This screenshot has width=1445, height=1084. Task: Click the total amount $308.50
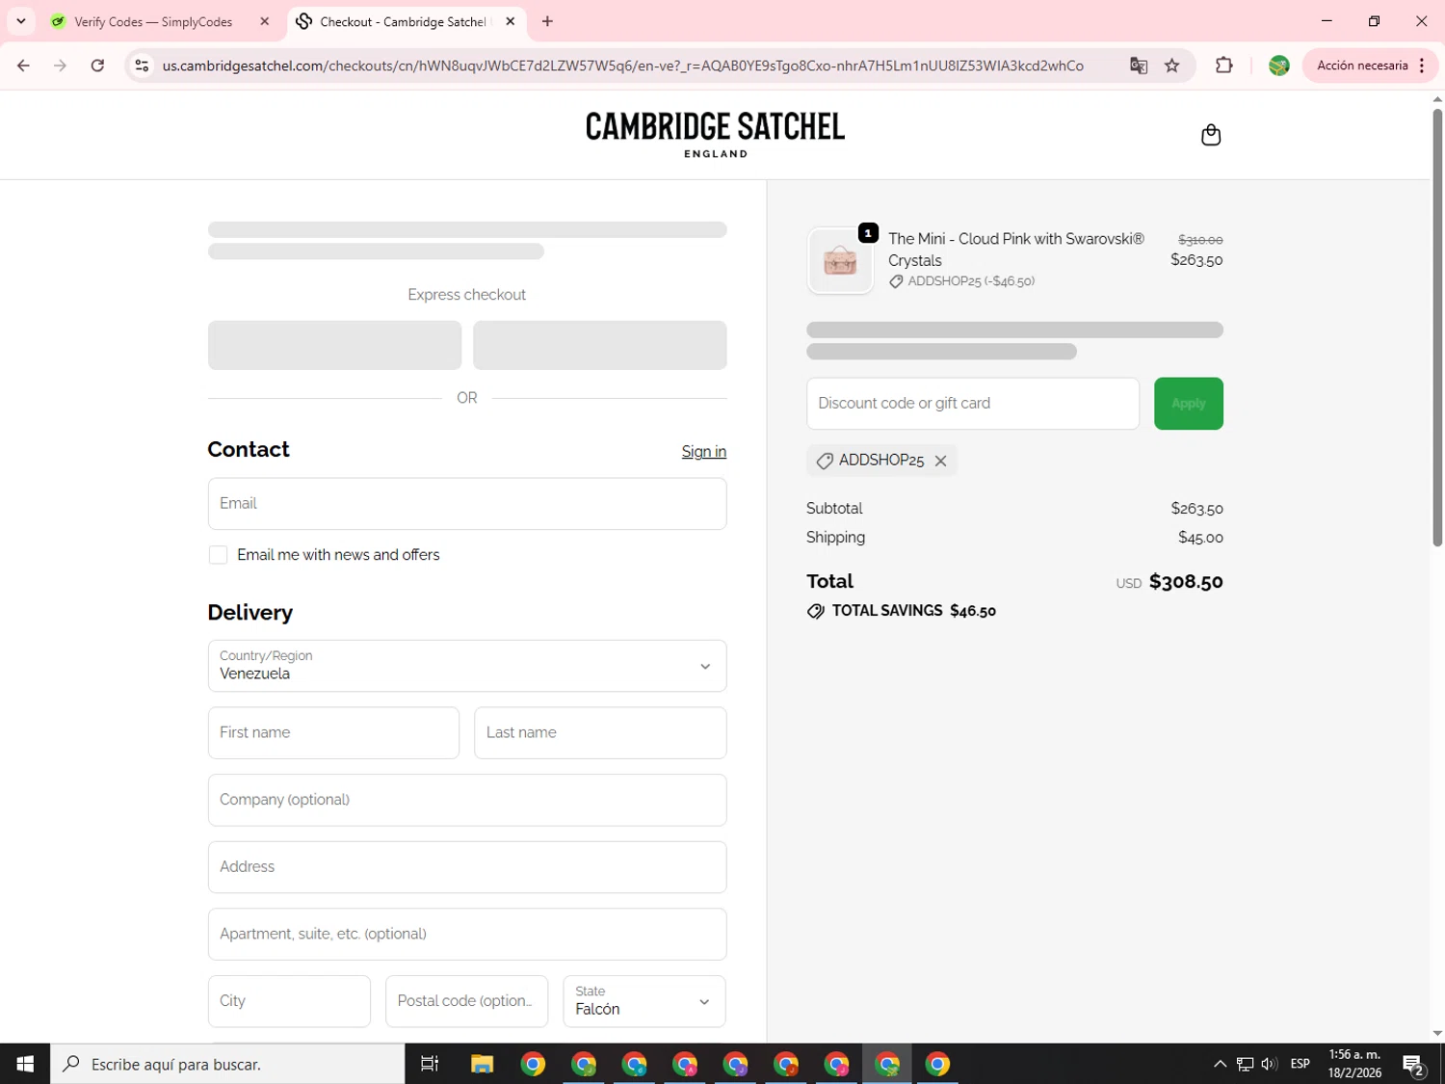click(1186, 582)
